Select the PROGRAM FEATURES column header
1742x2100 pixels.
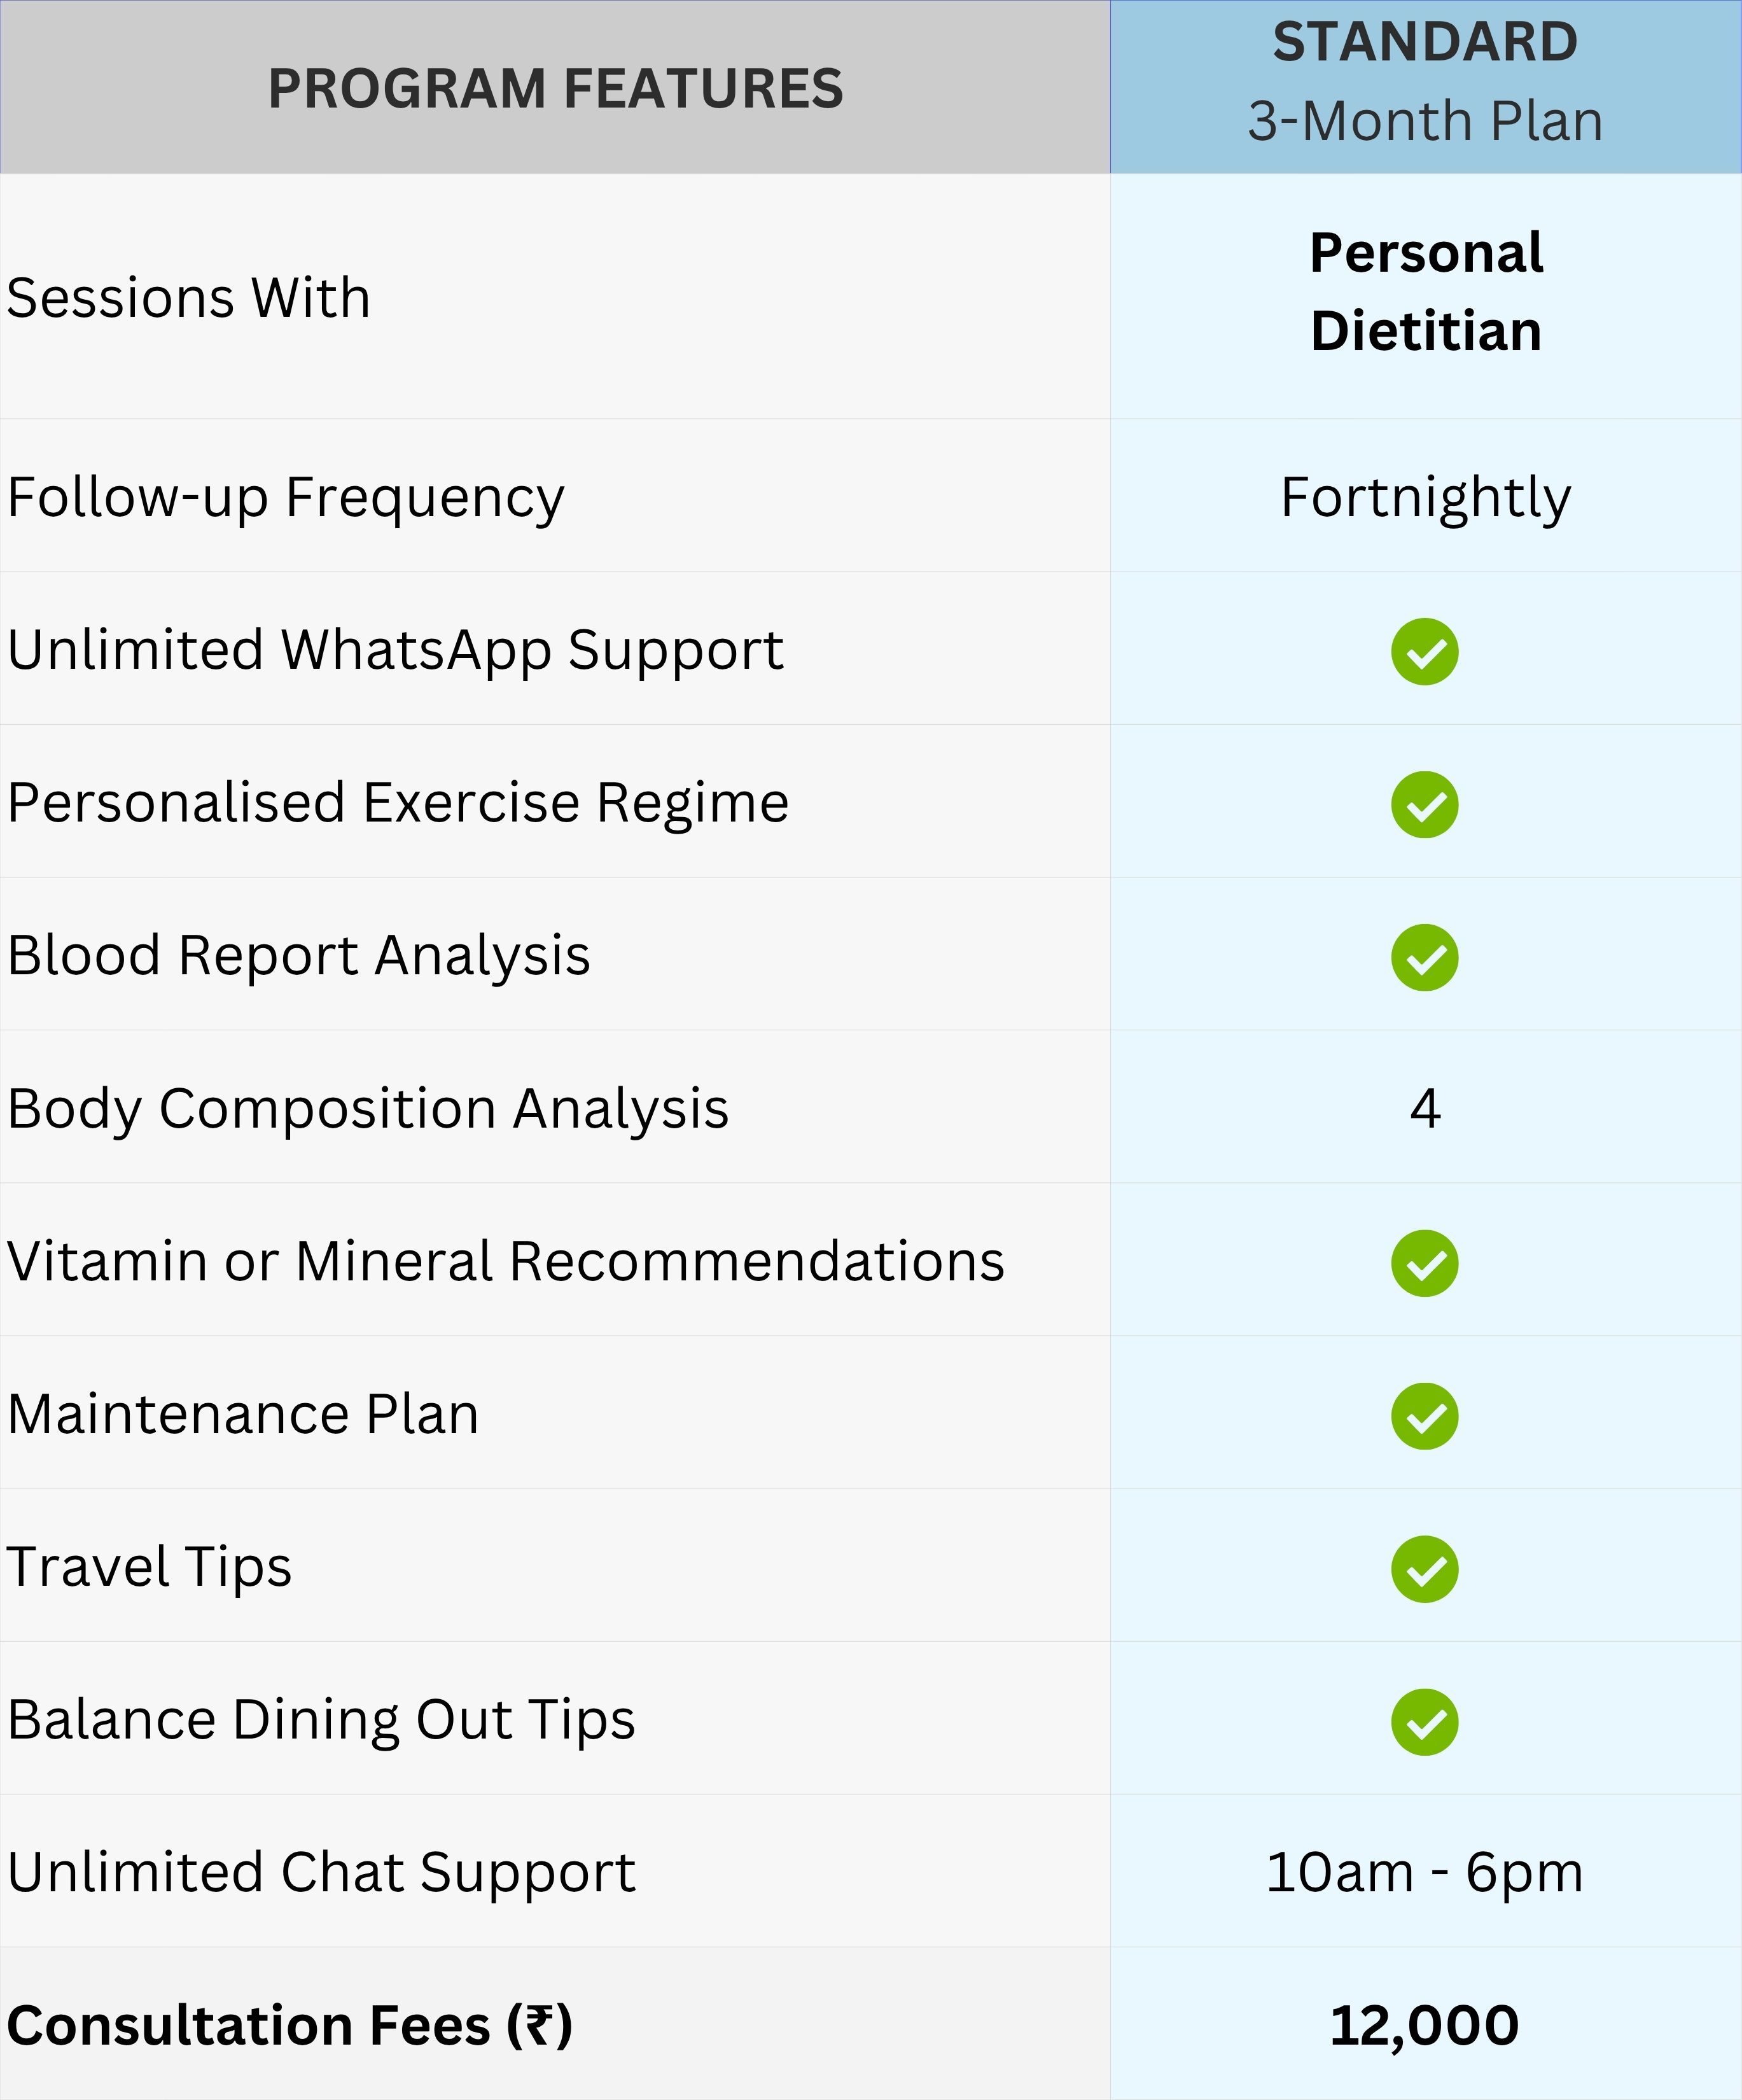[555, 88]
